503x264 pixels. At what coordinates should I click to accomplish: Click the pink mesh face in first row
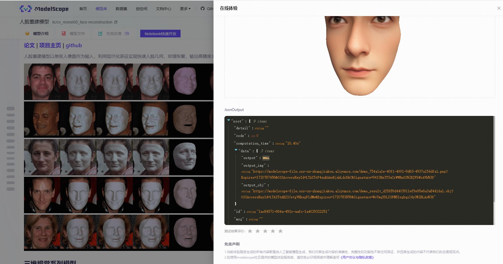(x=185, y=81)
